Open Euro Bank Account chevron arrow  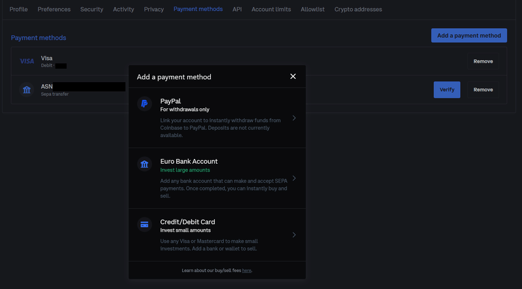click(294, 178)
